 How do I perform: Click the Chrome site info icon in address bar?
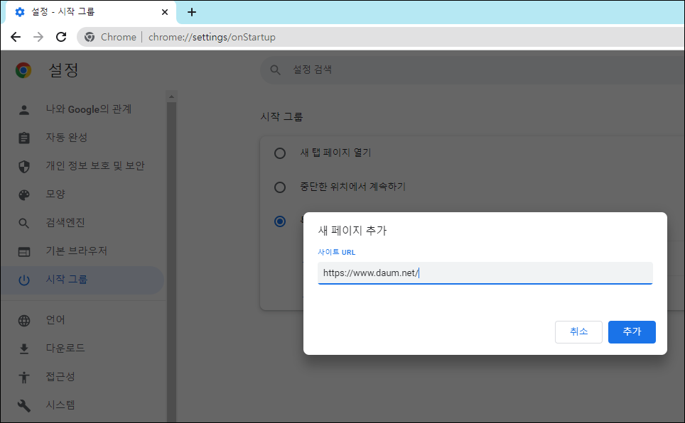pyautogui.click(x=90, y=37)
